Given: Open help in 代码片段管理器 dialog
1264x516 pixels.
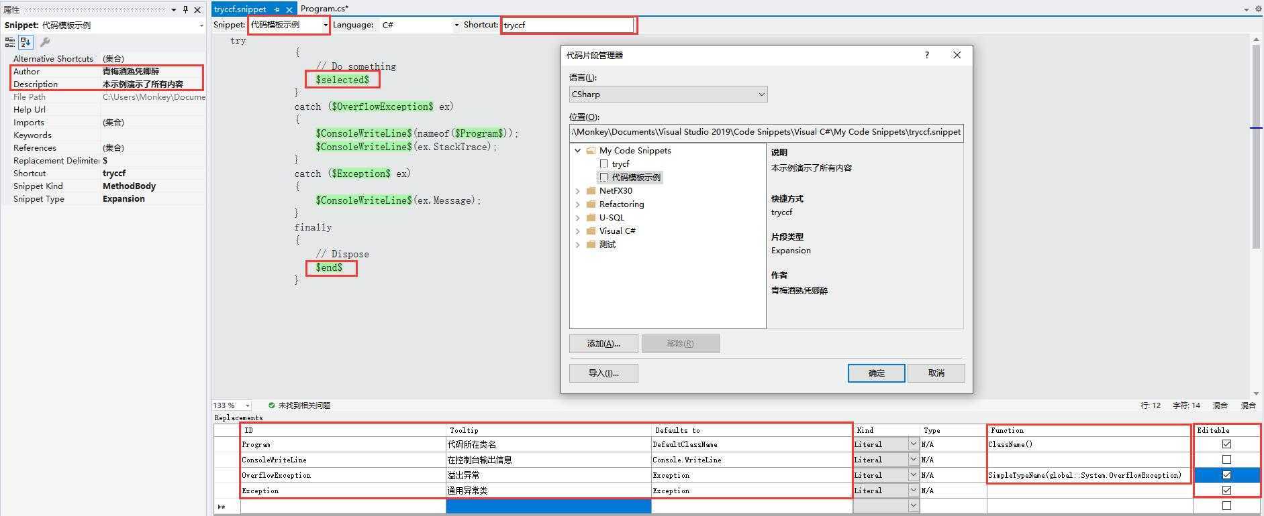Looking at the screenshot, I should [927, 55].
